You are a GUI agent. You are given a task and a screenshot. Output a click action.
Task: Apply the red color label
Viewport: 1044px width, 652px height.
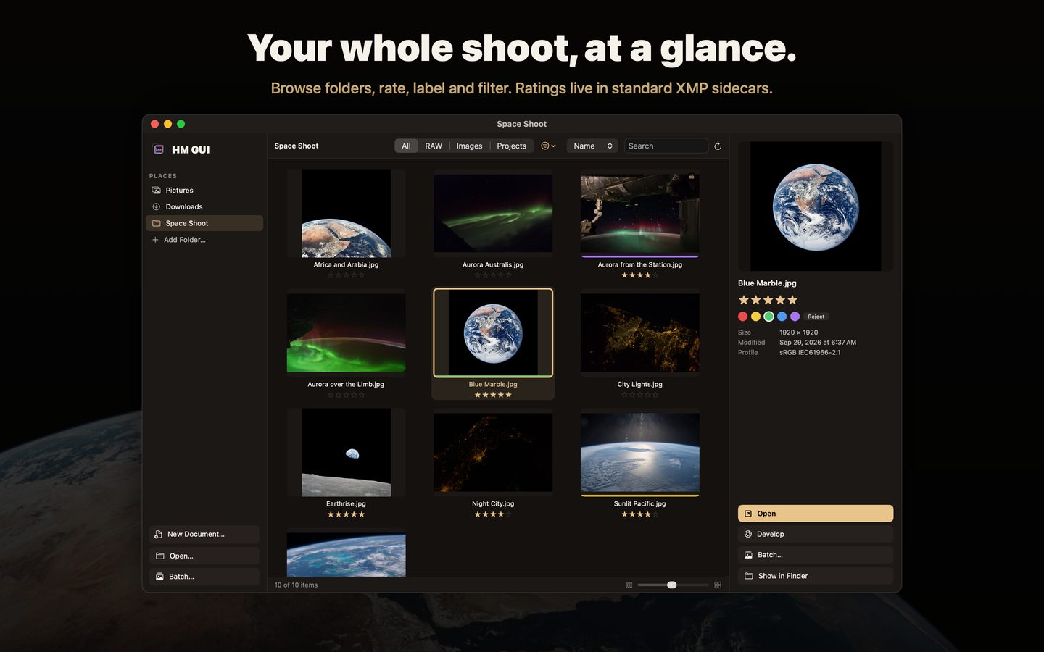[742, 317]
